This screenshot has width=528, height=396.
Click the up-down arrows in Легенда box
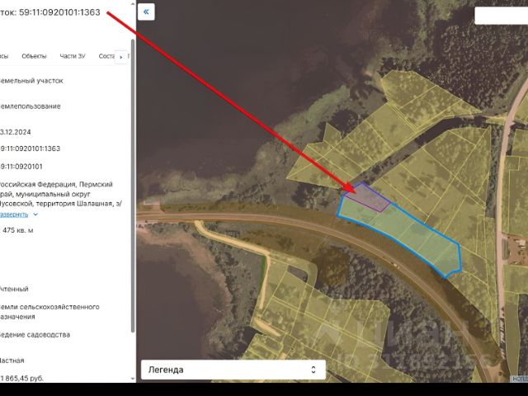coord(313,370)
